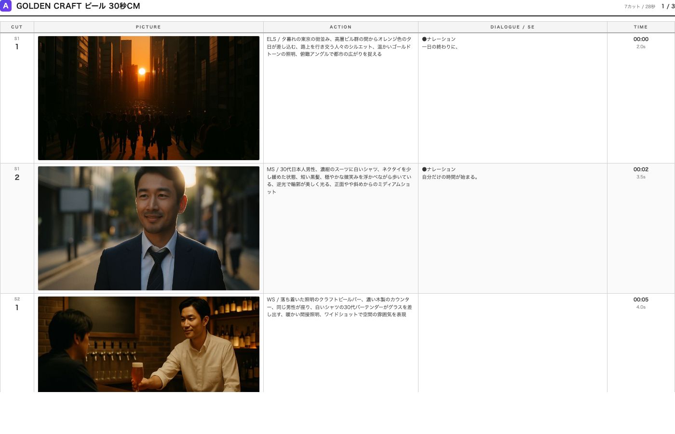The image size is (675, 434).
Task: Click the S2 cut 1 number cell
Action: click(17, 343)
